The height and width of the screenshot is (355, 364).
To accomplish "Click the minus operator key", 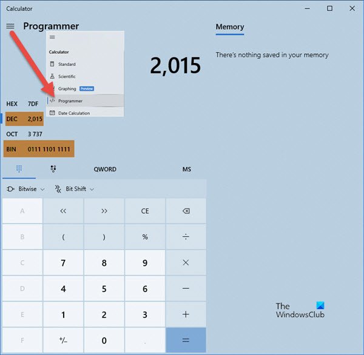I will (x=186, y=289).
